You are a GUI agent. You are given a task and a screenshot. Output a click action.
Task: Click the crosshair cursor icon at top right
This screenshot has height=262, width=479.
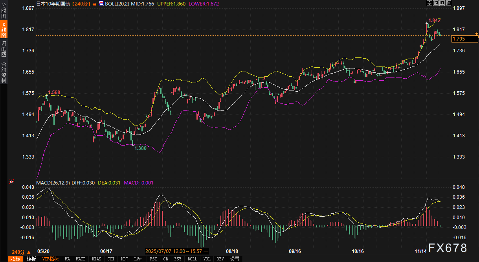[x=429, y=3]
